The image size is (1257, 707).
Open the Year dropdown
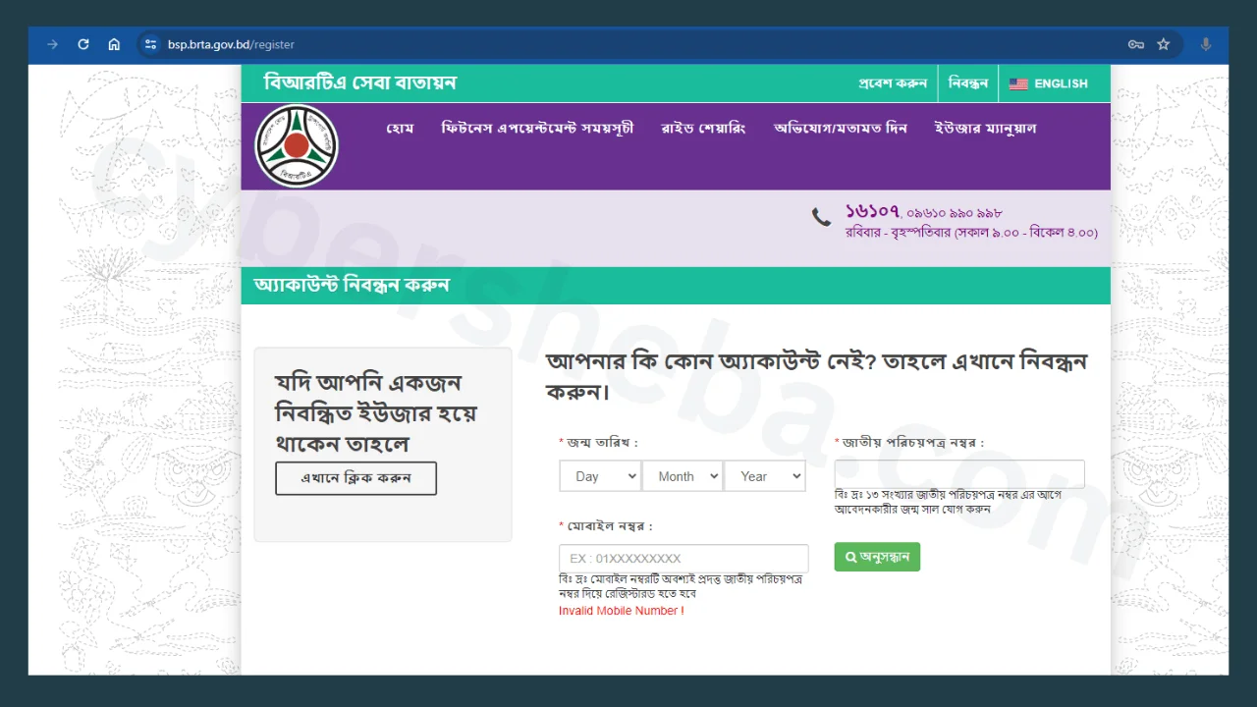765,476
